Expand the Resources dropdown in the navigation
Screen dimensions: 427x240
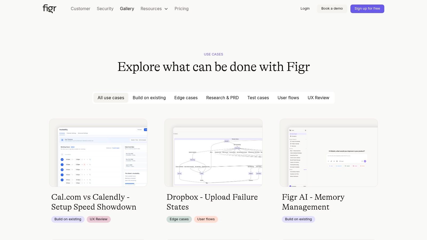coord(154,9)
